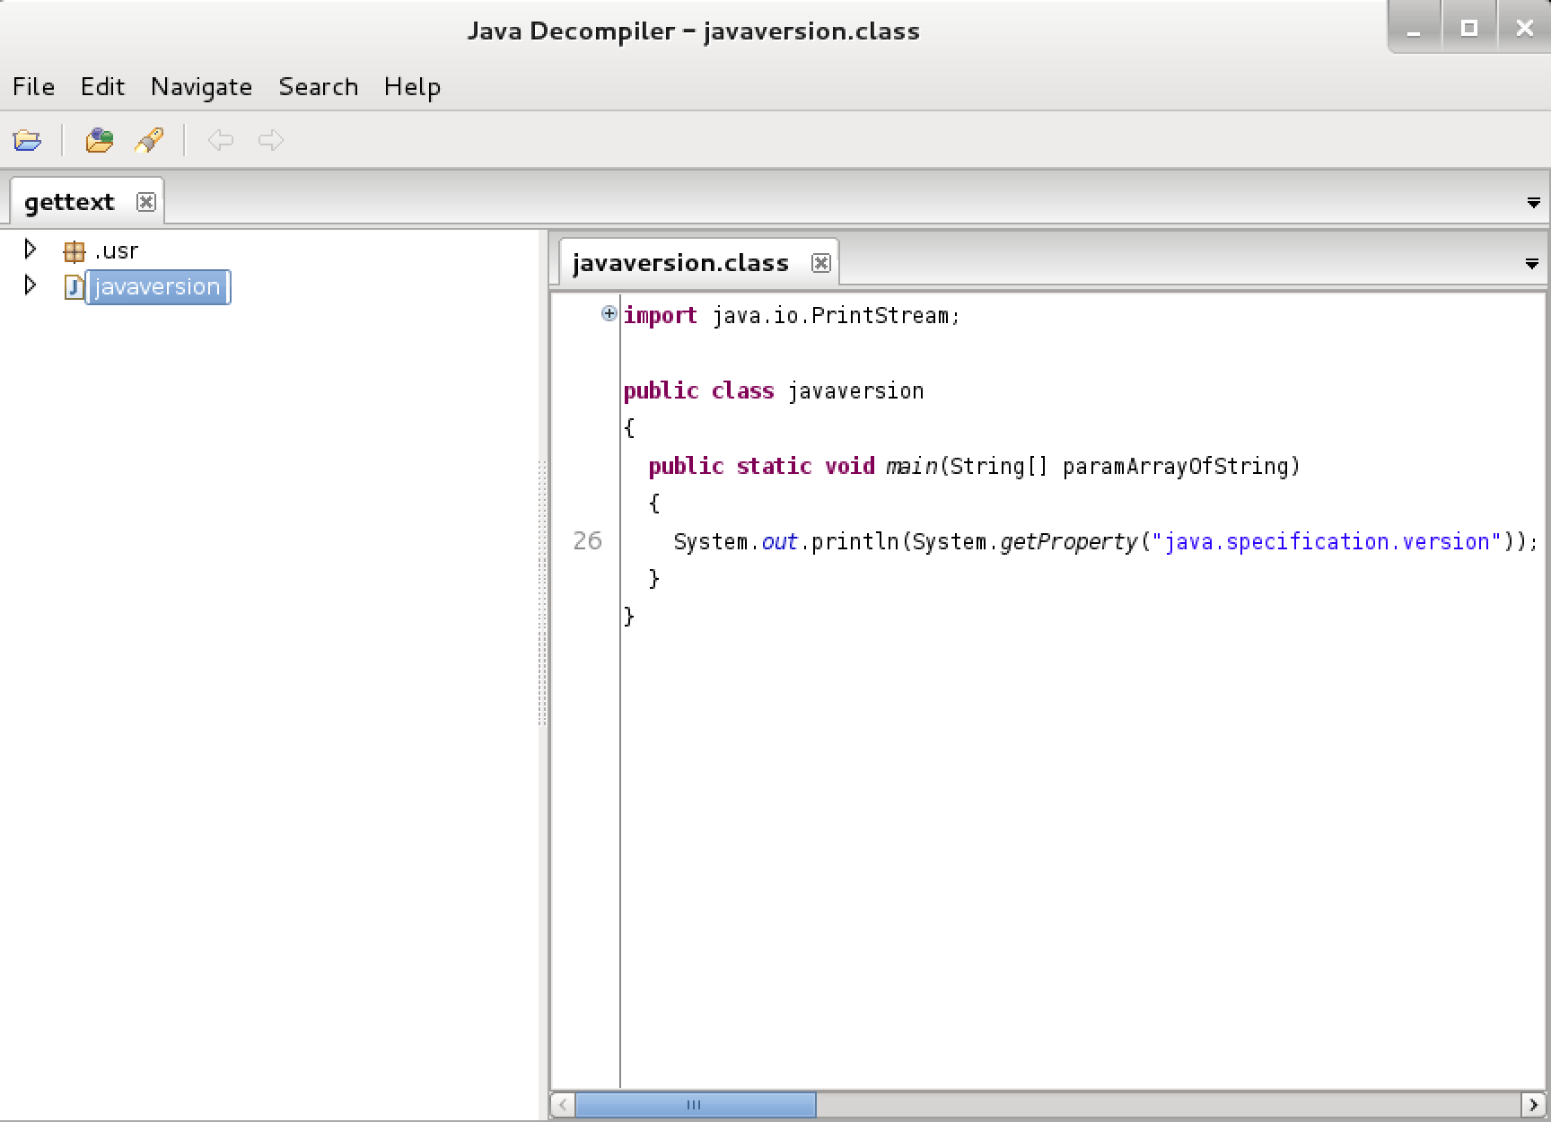The image size is (1551, 1122).
Task: Click the .usr package icon in the tree
Action: 74,250
